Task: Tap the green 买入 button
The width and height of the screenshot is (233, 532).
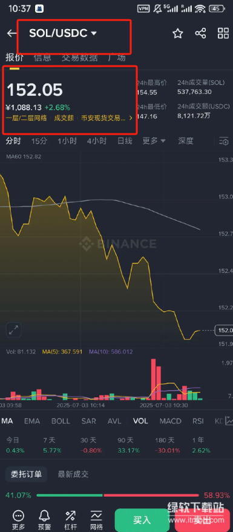Action: (x=142, y=520)
